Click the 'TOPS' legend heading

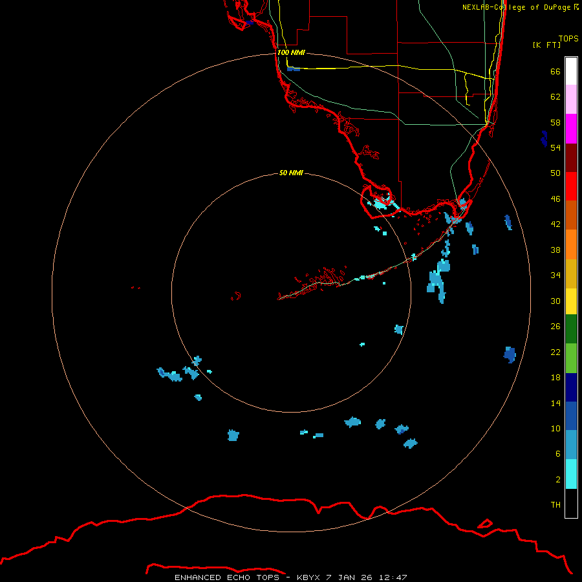[568, 38]
